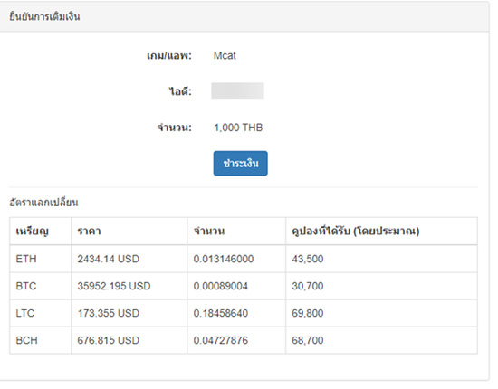Click the BTC amount 0.00089004
The width and height of the screenshot is (498, 389).
click(x=220, y=286)
